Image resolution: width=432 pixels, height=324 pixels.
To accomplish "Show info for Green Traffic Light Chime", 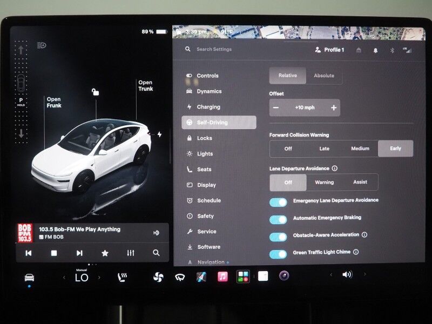I will (x=356, y=252).
